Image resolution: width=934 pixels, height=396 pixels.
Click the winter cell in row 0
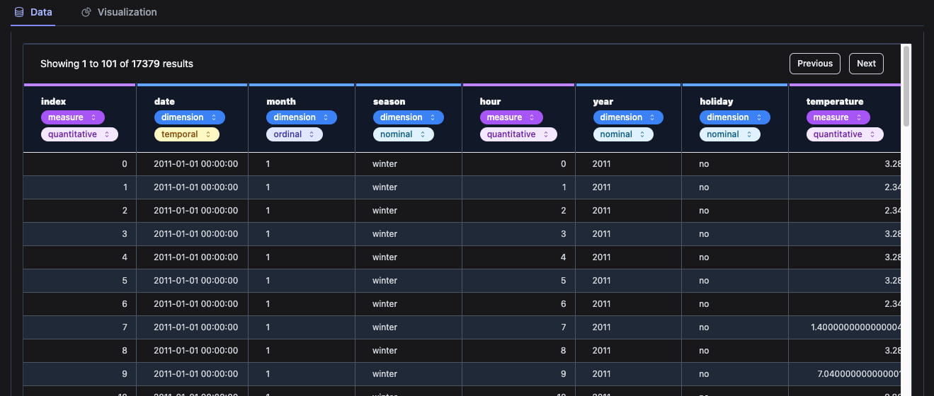pos(385,164)
